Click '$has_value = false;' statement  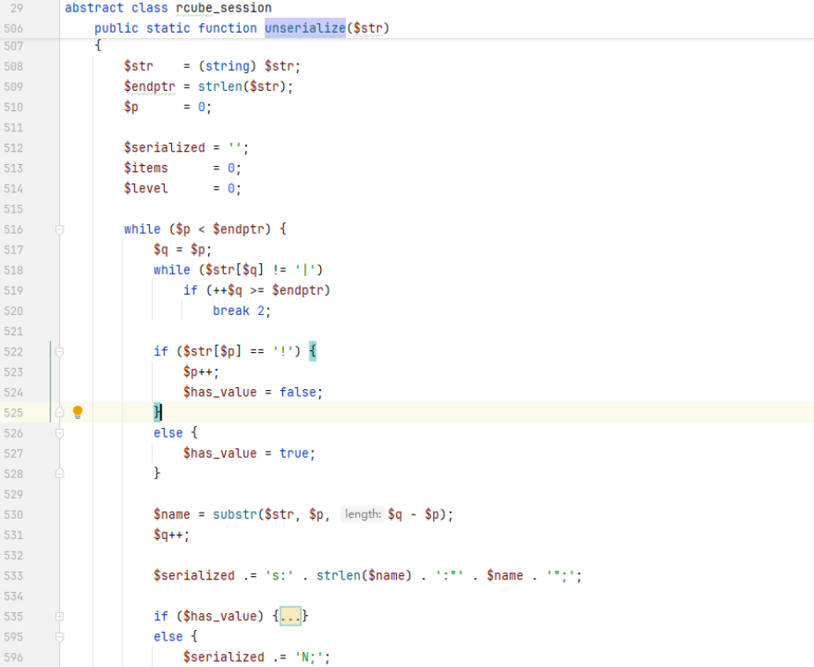point(253,393)
